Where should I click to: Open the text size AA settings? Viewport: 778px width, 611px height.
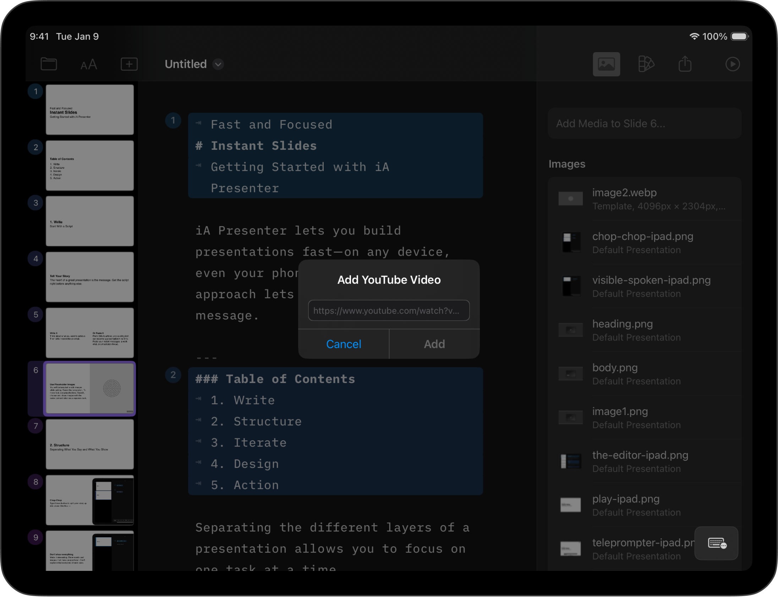(88, 65)
